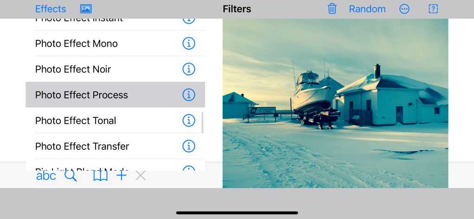Delete filters using the trash icon
The height and width of the screenshot is (219, 474).
pyautogui.click(x=332, y=9)
